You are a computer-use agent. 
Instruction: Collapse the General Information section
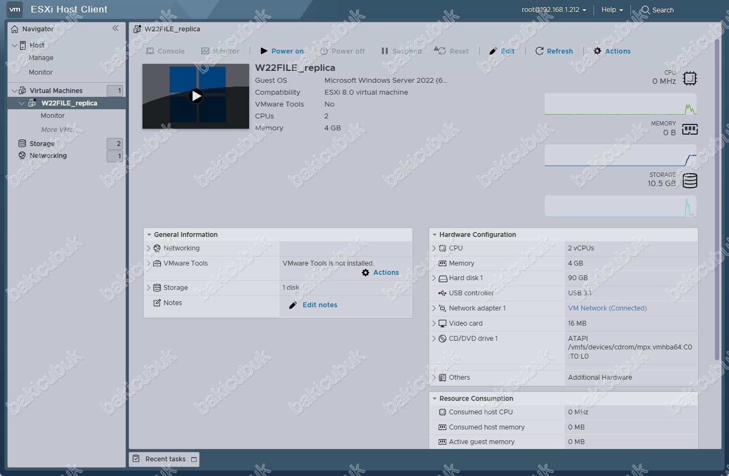click(x=148, y=235)
